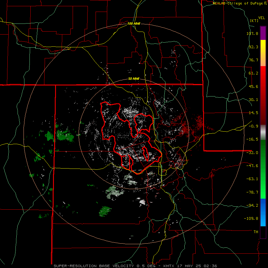The width and height of the screenshot is (268, 268).
Task: Click the -47.6 velocity scale value
Action: [252, 166]
